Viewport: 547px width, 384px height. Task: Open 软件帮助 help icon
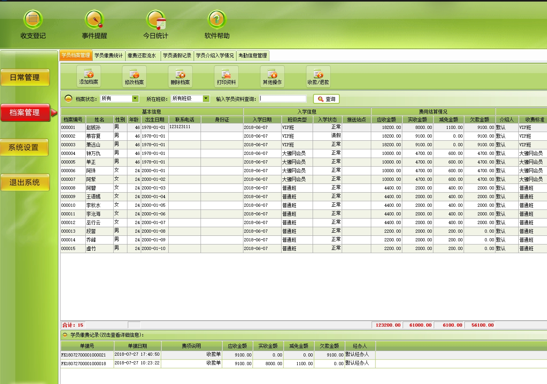click(217, 20)
